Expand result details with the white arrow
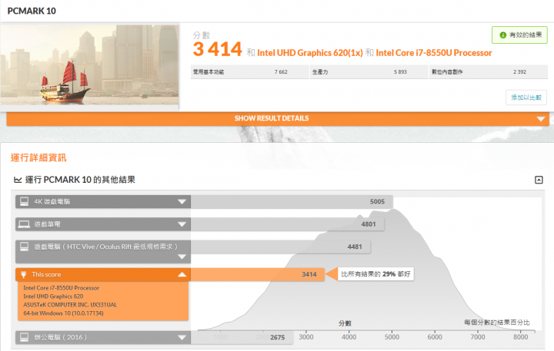 [x=541, y=119]
